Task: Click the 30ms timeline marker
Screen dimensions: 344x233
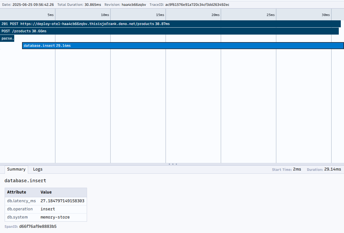Action: coord(326,15)
